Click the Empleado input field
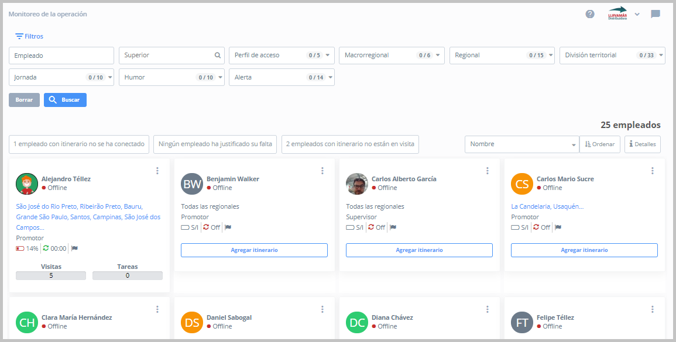 [61, 56]
